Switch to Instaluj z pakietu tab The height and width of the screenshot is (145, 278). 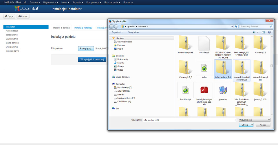click(x=61, y=28)
